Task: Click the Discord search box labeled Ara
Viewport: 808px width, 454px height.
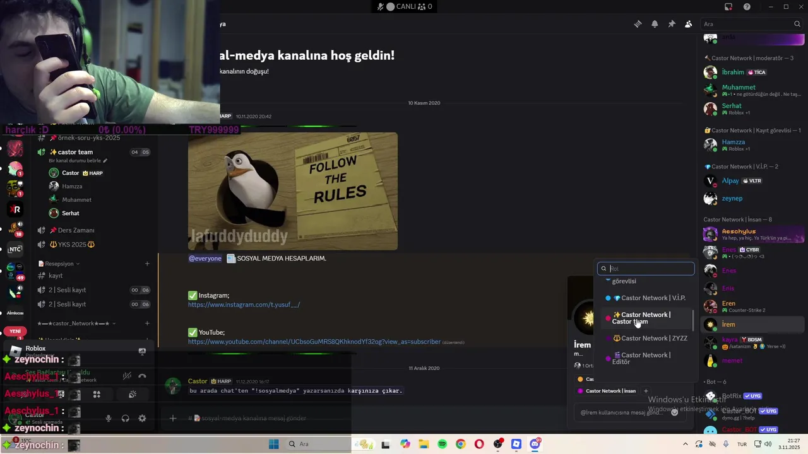Action: [x=751, y=24]
